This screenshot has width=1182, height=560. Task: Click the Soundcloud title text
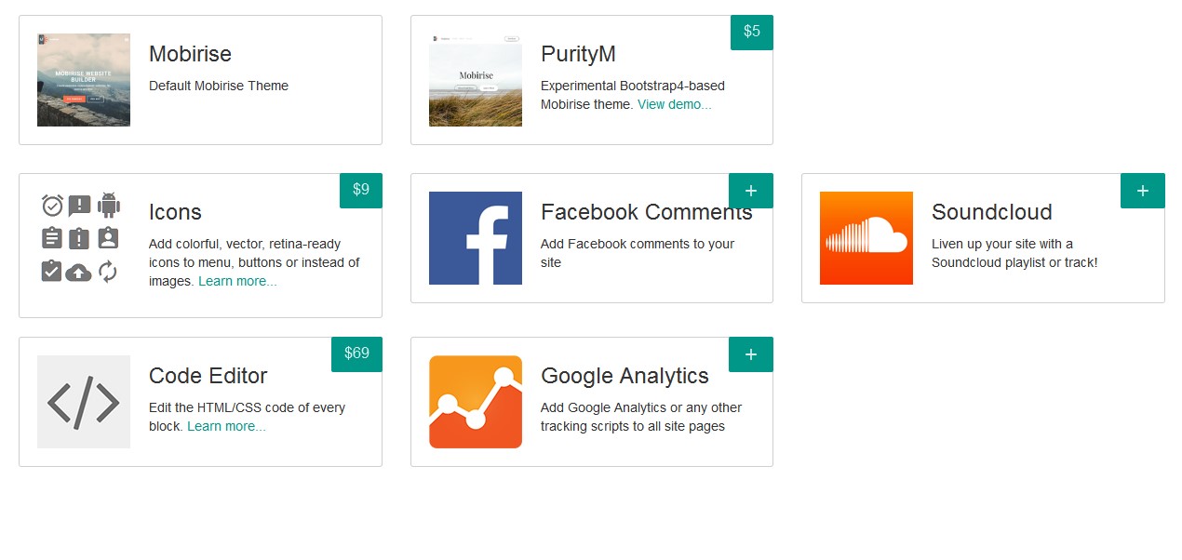[x=991, y=212]
